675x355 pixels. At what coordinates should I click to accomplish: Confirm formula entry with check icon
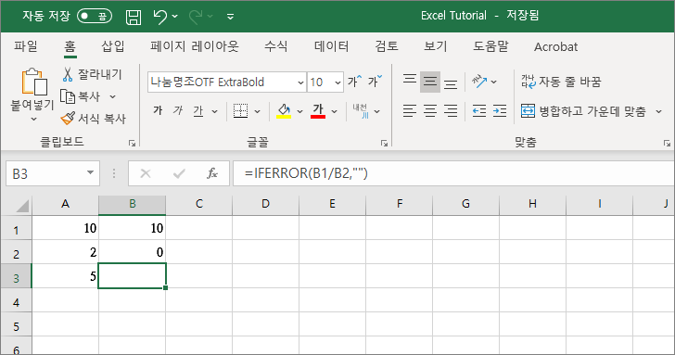[x=179, y=173]
